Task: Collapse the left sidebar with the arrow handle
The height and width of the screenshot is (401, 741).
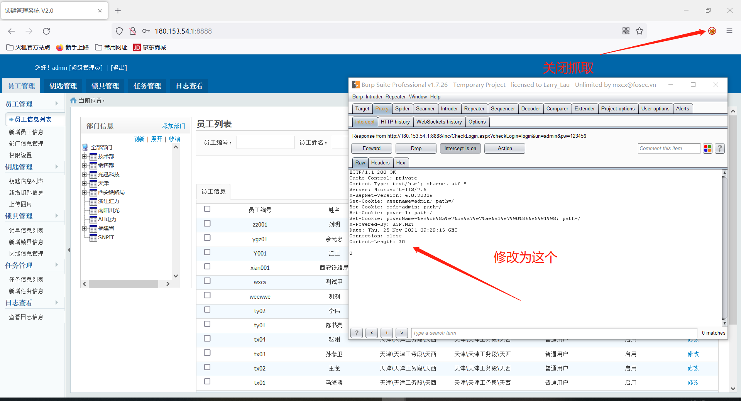Action: point(69,250)
